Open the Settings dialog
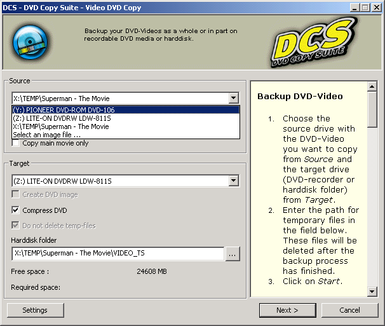385x326 pixels. 35,310
